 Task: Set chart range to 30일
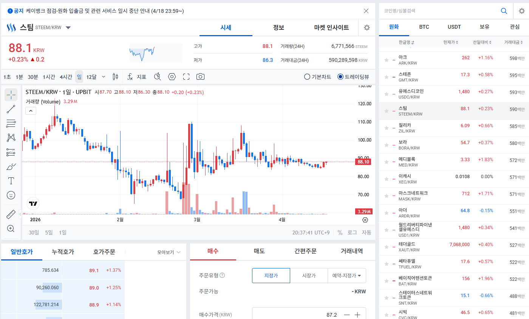click(34, 232)
